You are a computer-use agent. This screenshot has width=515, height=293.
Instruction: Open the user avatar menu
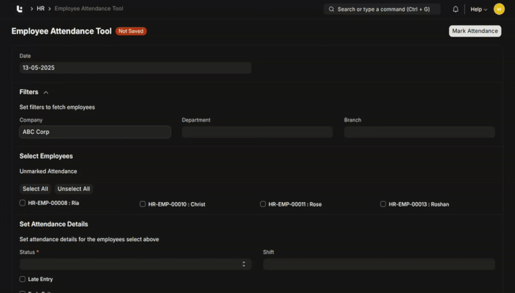[499, 9]
